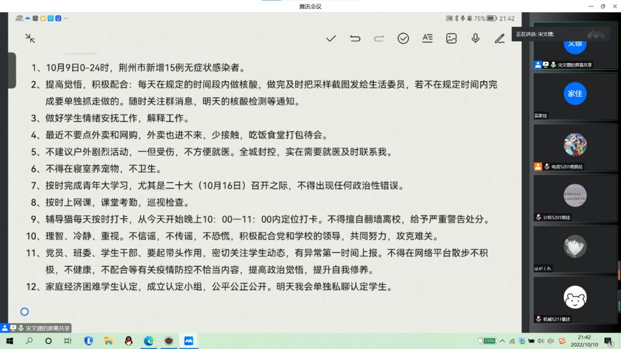
Task: Open the taskbar clock and date
Action: [x=584, y=341]
